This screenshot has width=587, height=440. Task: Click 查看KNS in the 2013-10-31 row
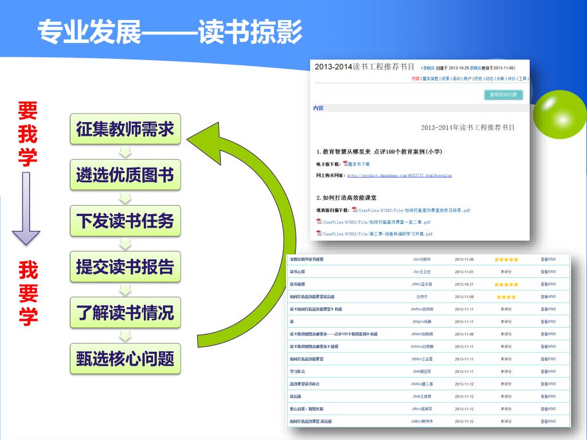click(x=548, y=284)
